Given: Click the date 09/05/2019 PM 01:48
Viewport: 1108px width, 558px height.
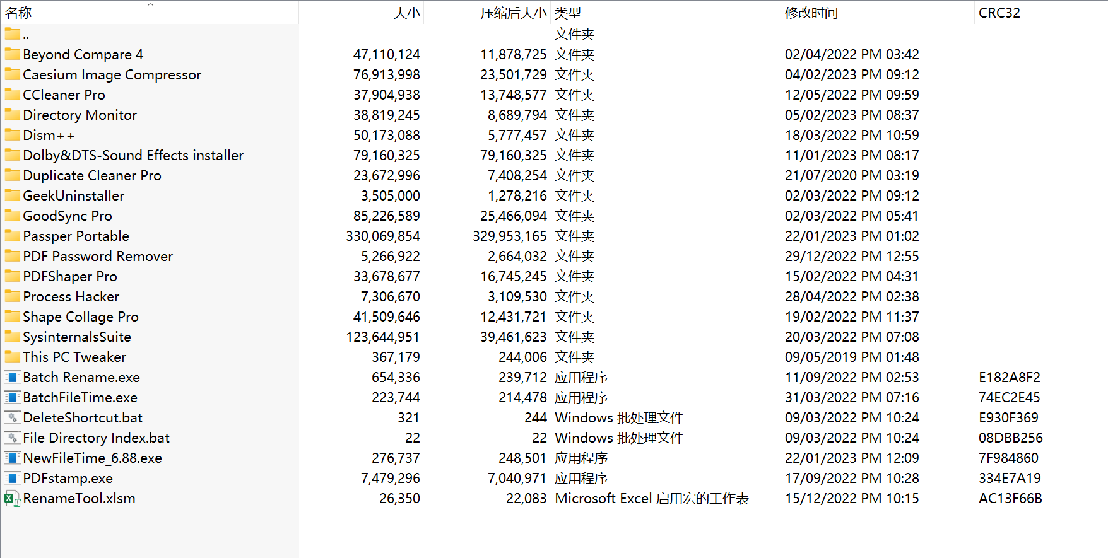Looking at the screenshot, I should coord(852,357).
